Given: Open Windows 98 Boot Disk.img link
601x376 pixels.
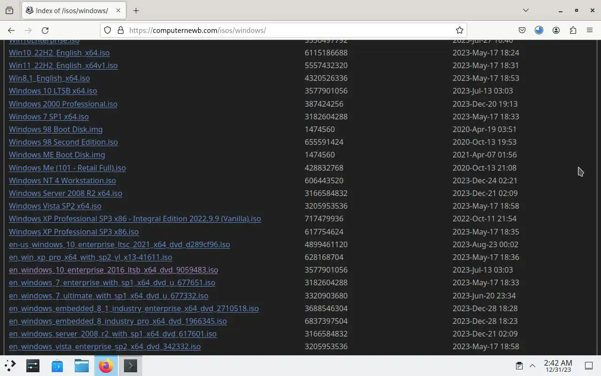Looking at the screenshot, I should [x=56, y=129].
